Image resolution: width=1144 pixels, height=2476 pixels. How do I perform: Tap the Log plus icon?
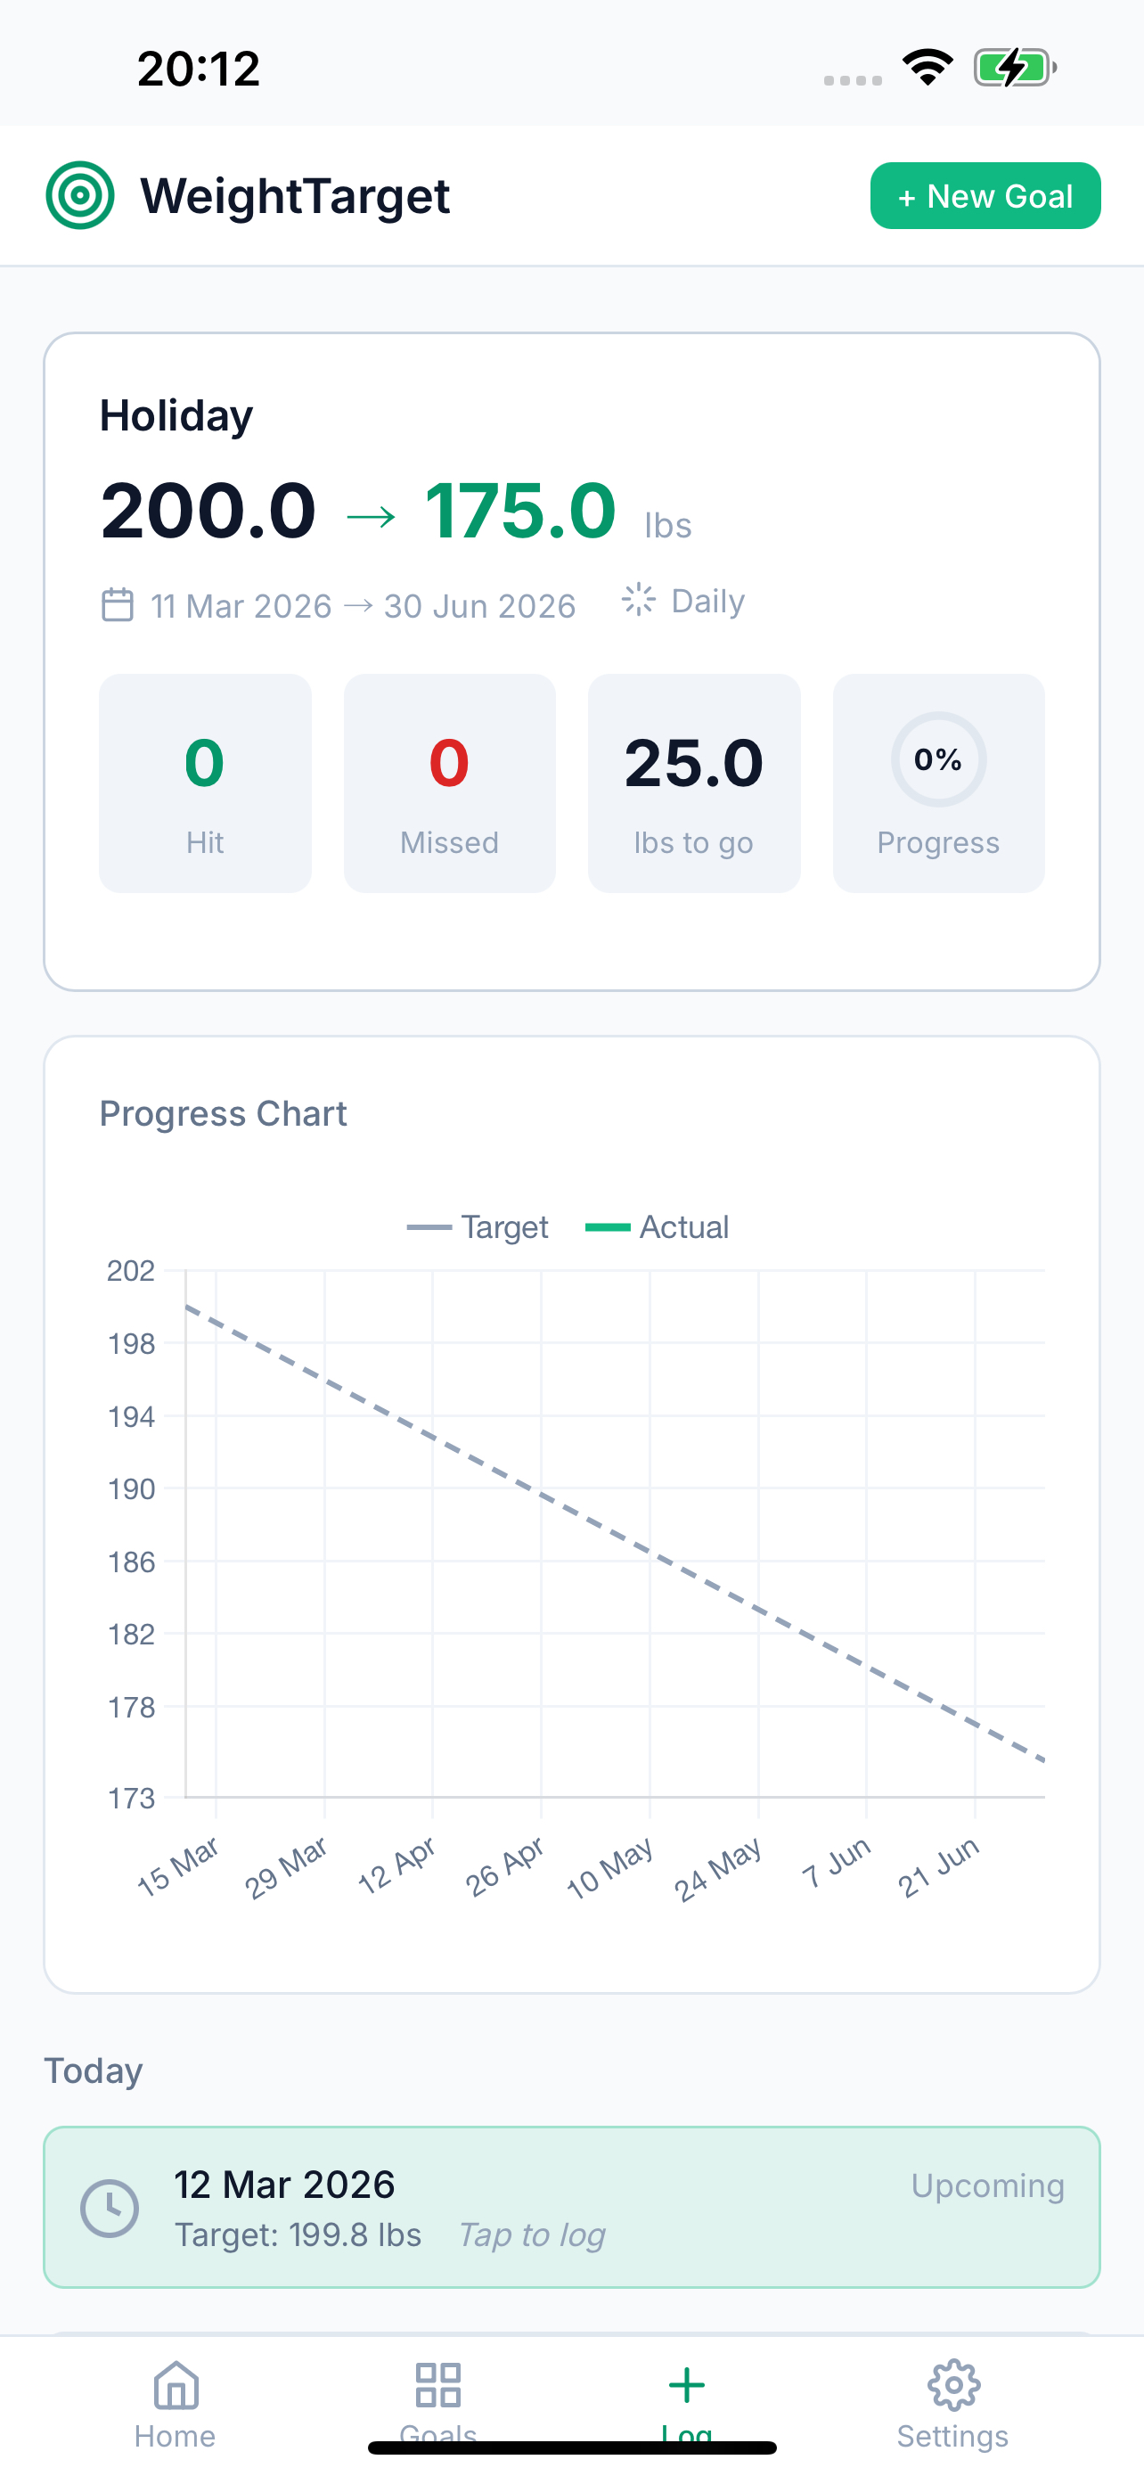tap(687, 2385)
